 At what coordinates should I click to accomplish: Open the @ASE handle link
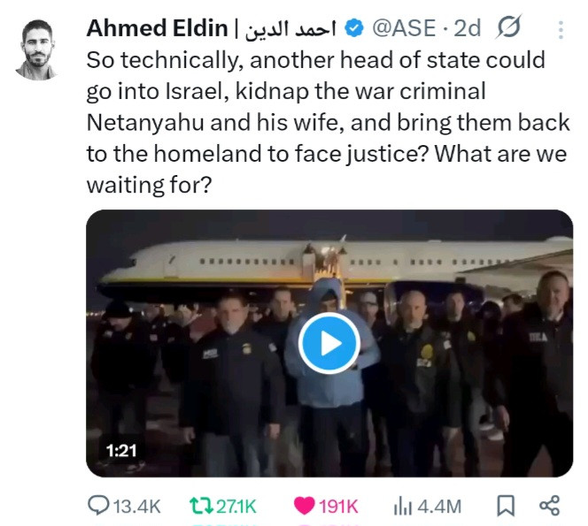click(404, 28)
